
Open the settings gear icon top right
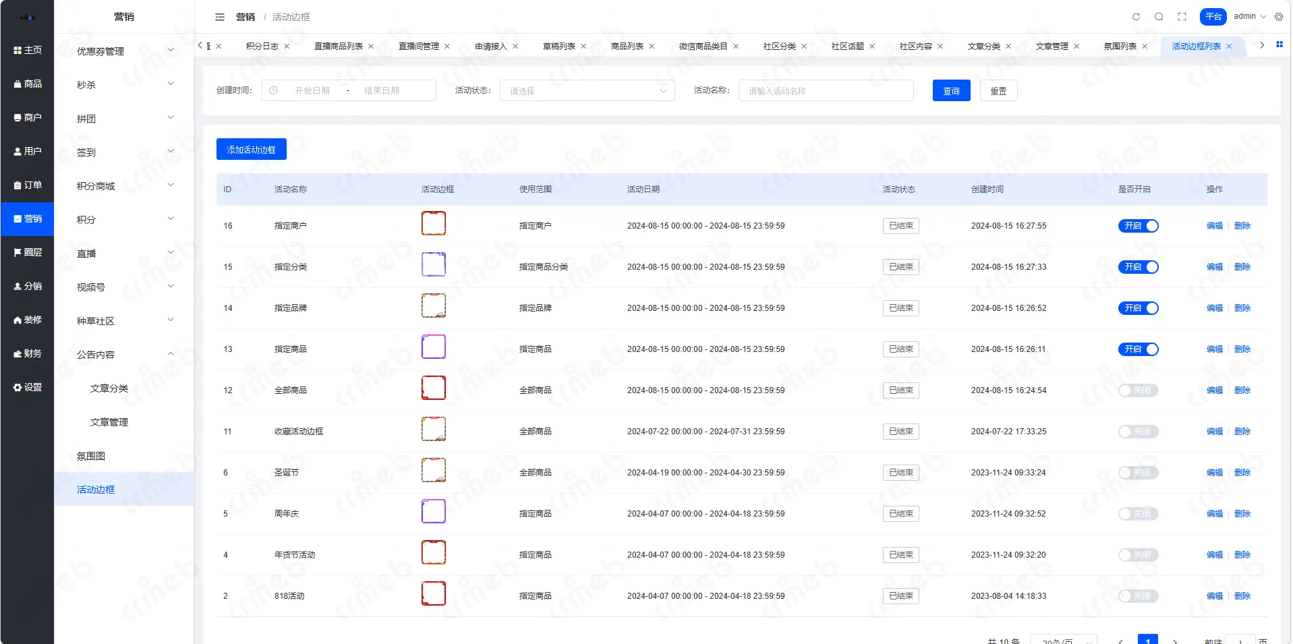point(1279,17)
